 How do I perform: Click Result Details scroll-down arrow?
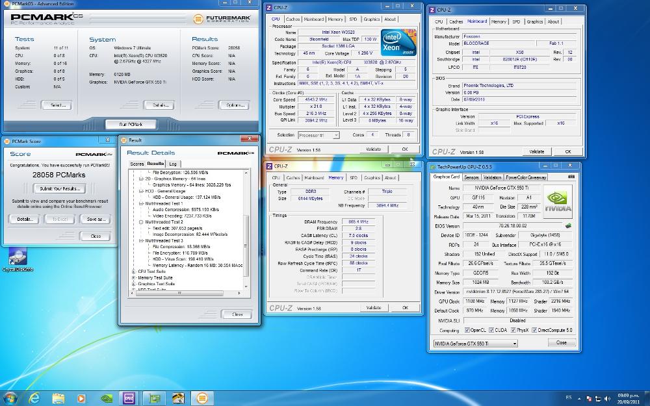tap(246, 286)
